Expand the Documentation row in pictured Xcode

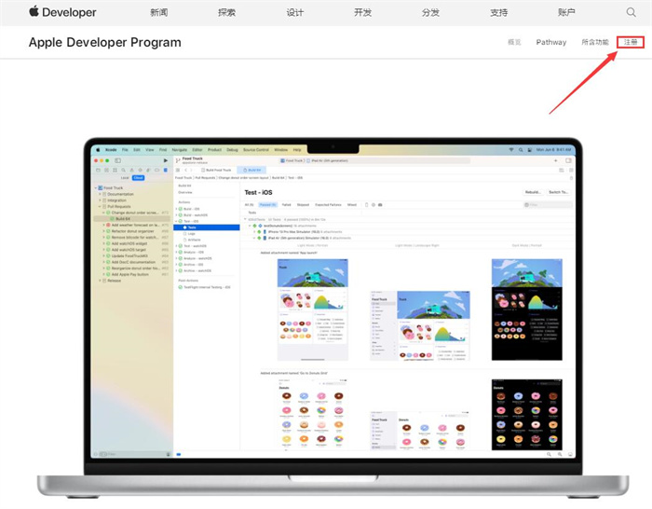click(100, 194)
